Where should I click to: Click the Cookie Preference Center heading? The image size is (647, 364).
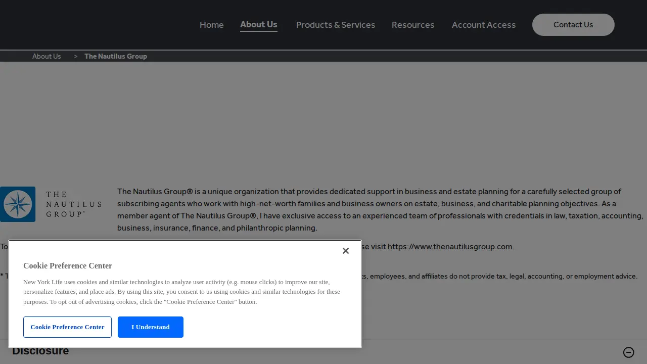tap(68, 266)
